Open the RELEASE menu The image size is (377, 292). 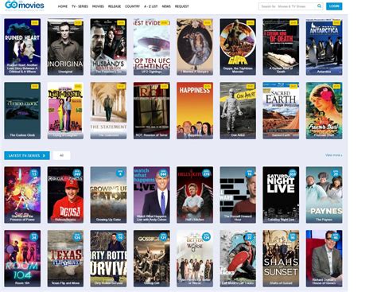click(x=115, y=6)
